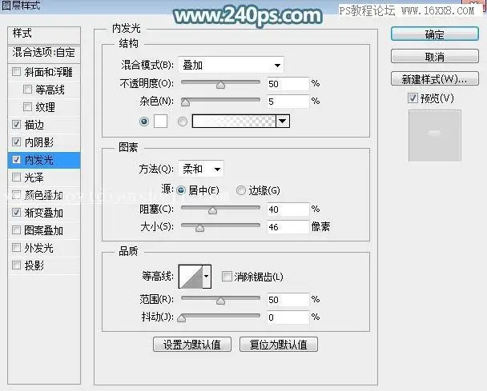This screenshot has height=391, width=487.
Task: Choose 边缘(G) as glow source
Action: click(x=241, y=190)
